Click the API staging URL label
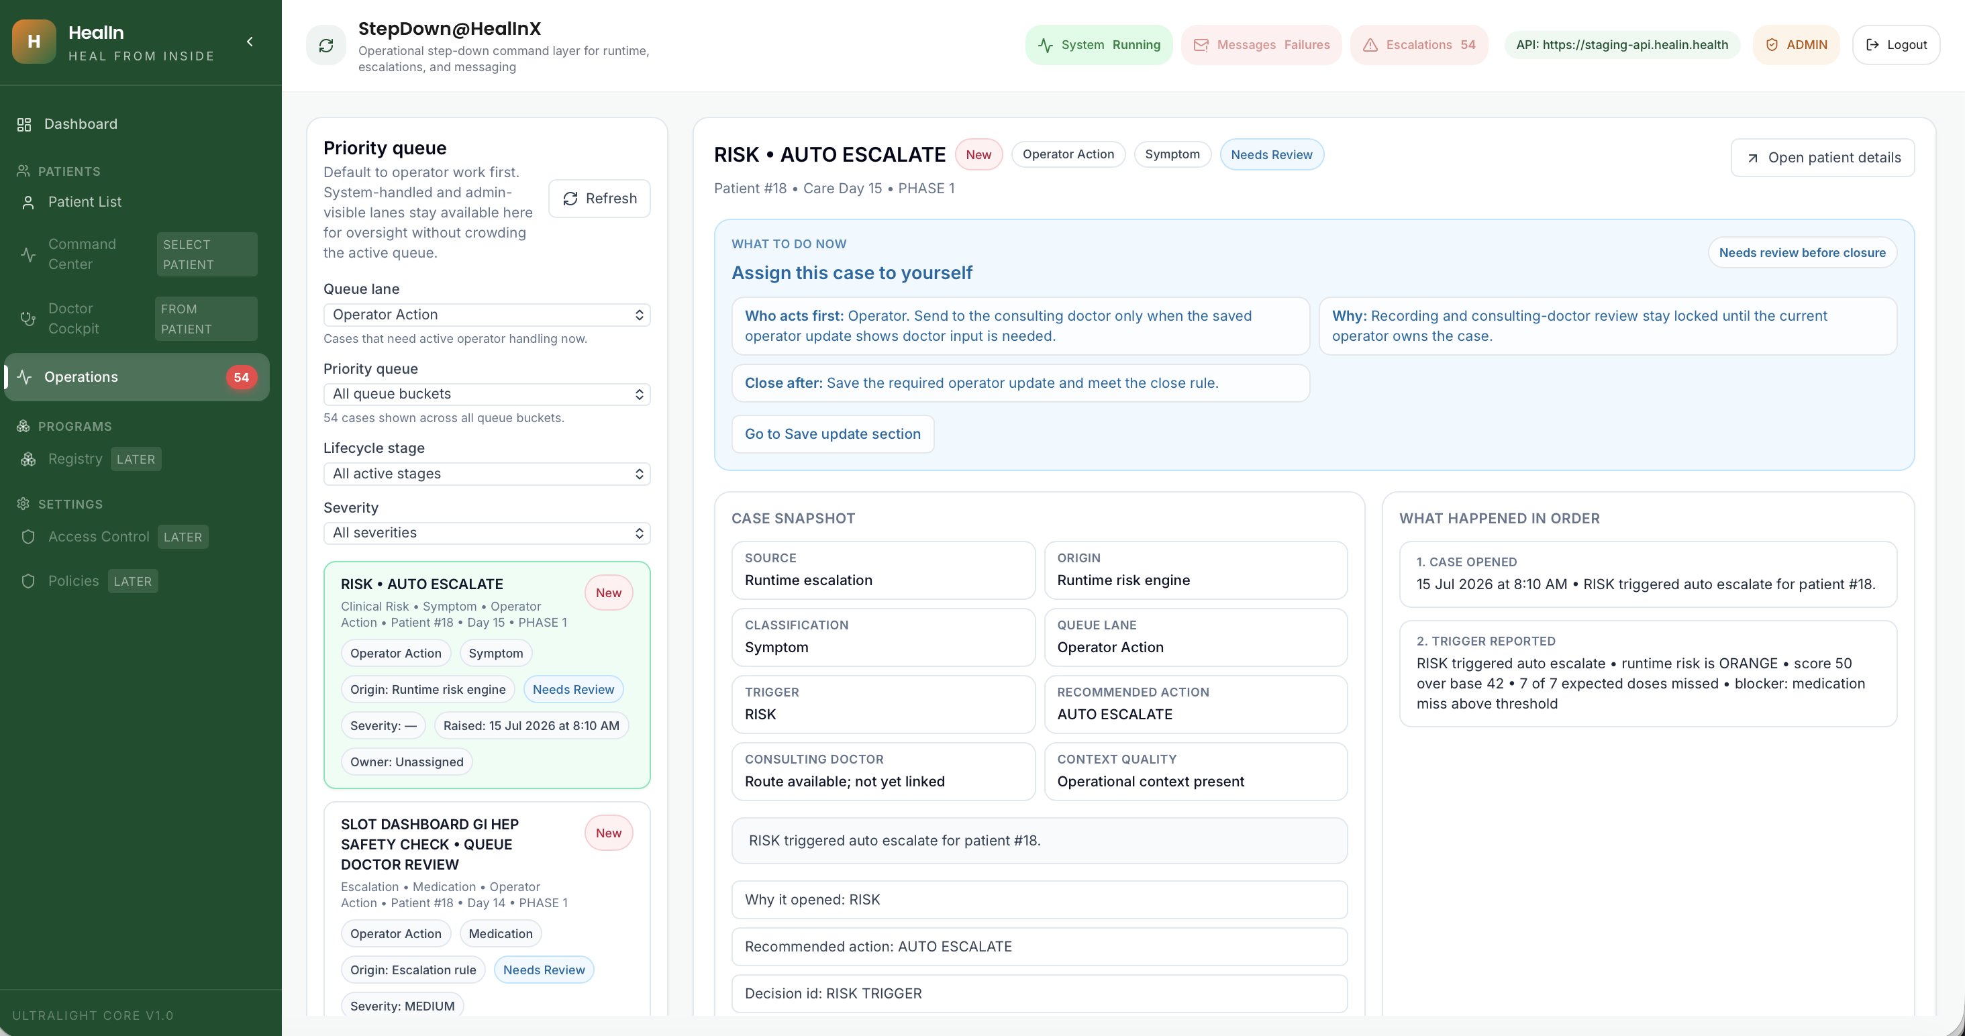1965x1036 pixels. pyautogui.click(x=1622, y=45)
